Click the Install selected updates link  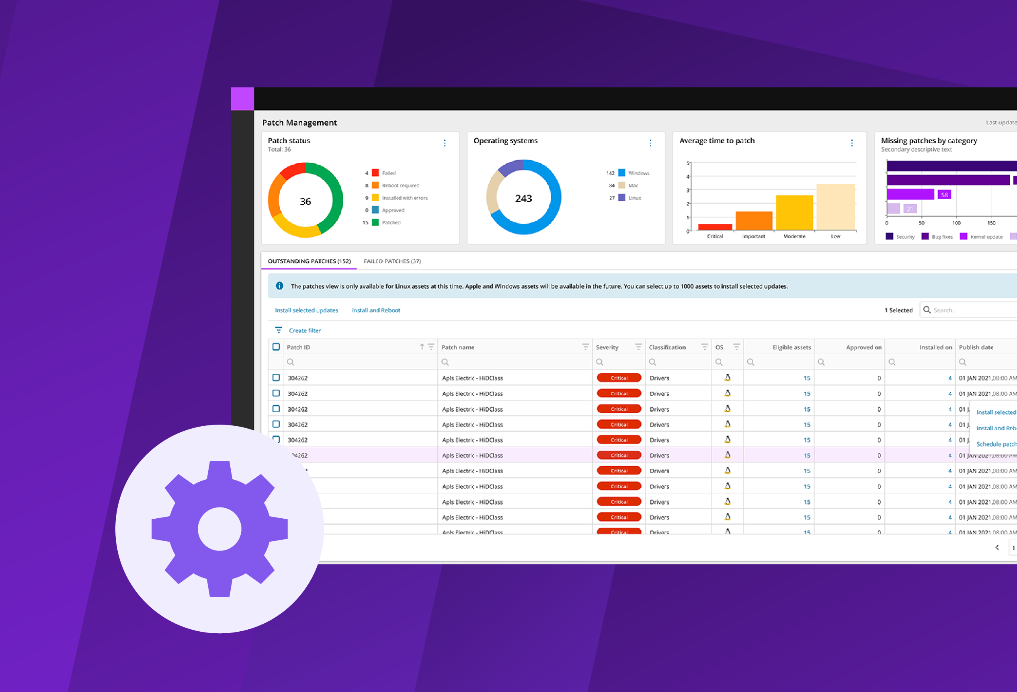pos(306,310)
